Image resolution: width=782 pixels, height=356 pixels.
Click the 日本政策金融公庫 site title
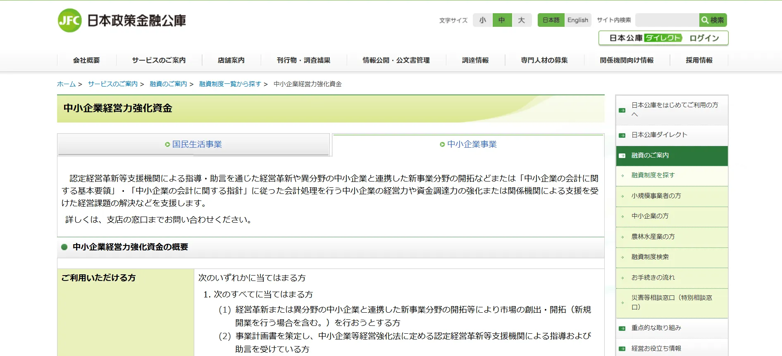tap(137, 21)
